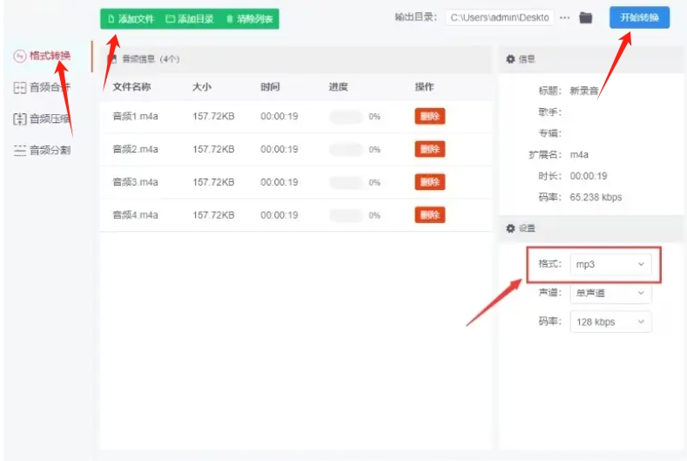The image size is (687, 461).
Task: Open the 声道 单声道 dropdown
Action: click(x=610, y=293)
